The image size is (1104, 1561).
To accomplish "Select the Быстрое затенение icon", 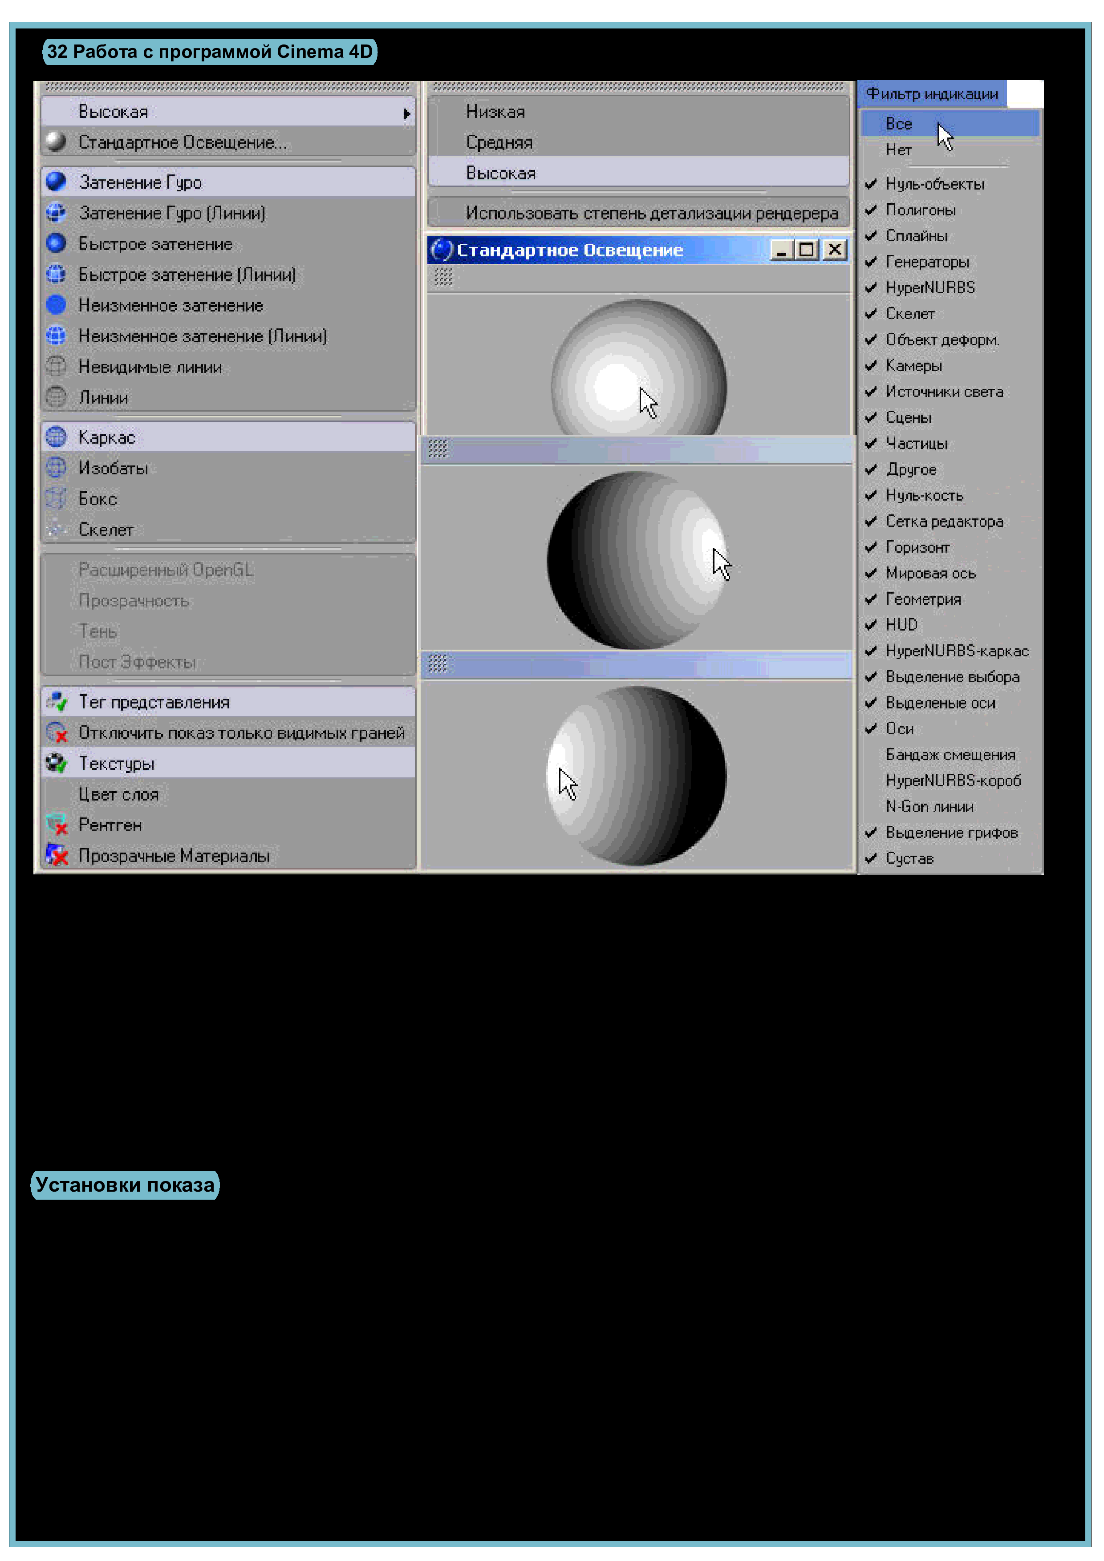I will coord(56,243).
